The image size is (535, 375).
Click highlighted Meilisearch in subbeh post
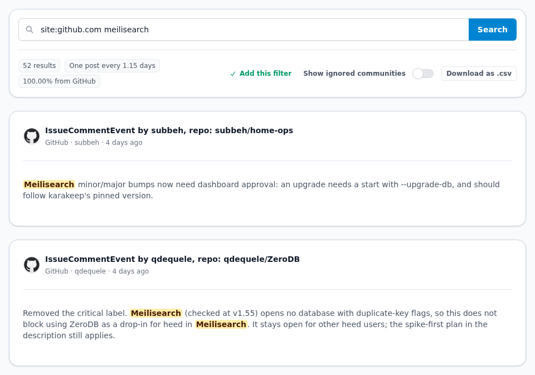49,184
